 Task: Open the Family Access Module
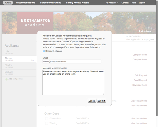[77, 3]
